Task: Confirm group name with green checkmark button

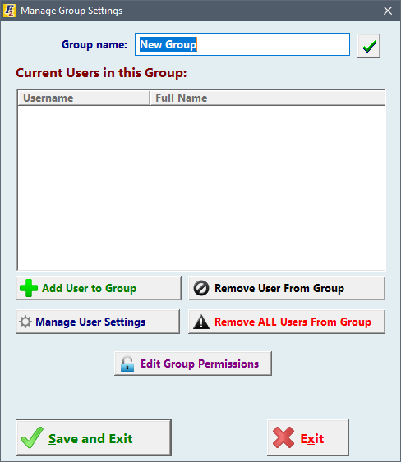Action: point(369,46)
